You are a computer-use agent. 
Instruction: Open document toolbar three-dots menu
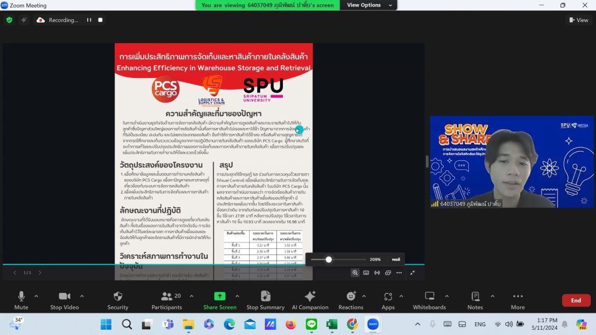(399, 273)
